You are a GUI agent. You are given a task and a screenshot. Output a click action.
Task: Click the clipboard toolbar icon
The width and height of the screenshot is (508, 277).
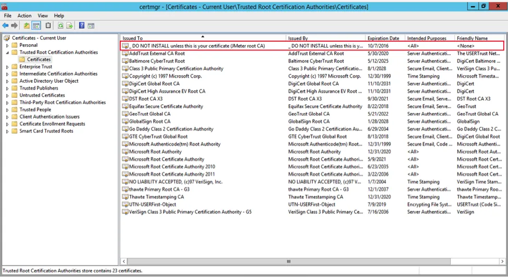point(48,26)
